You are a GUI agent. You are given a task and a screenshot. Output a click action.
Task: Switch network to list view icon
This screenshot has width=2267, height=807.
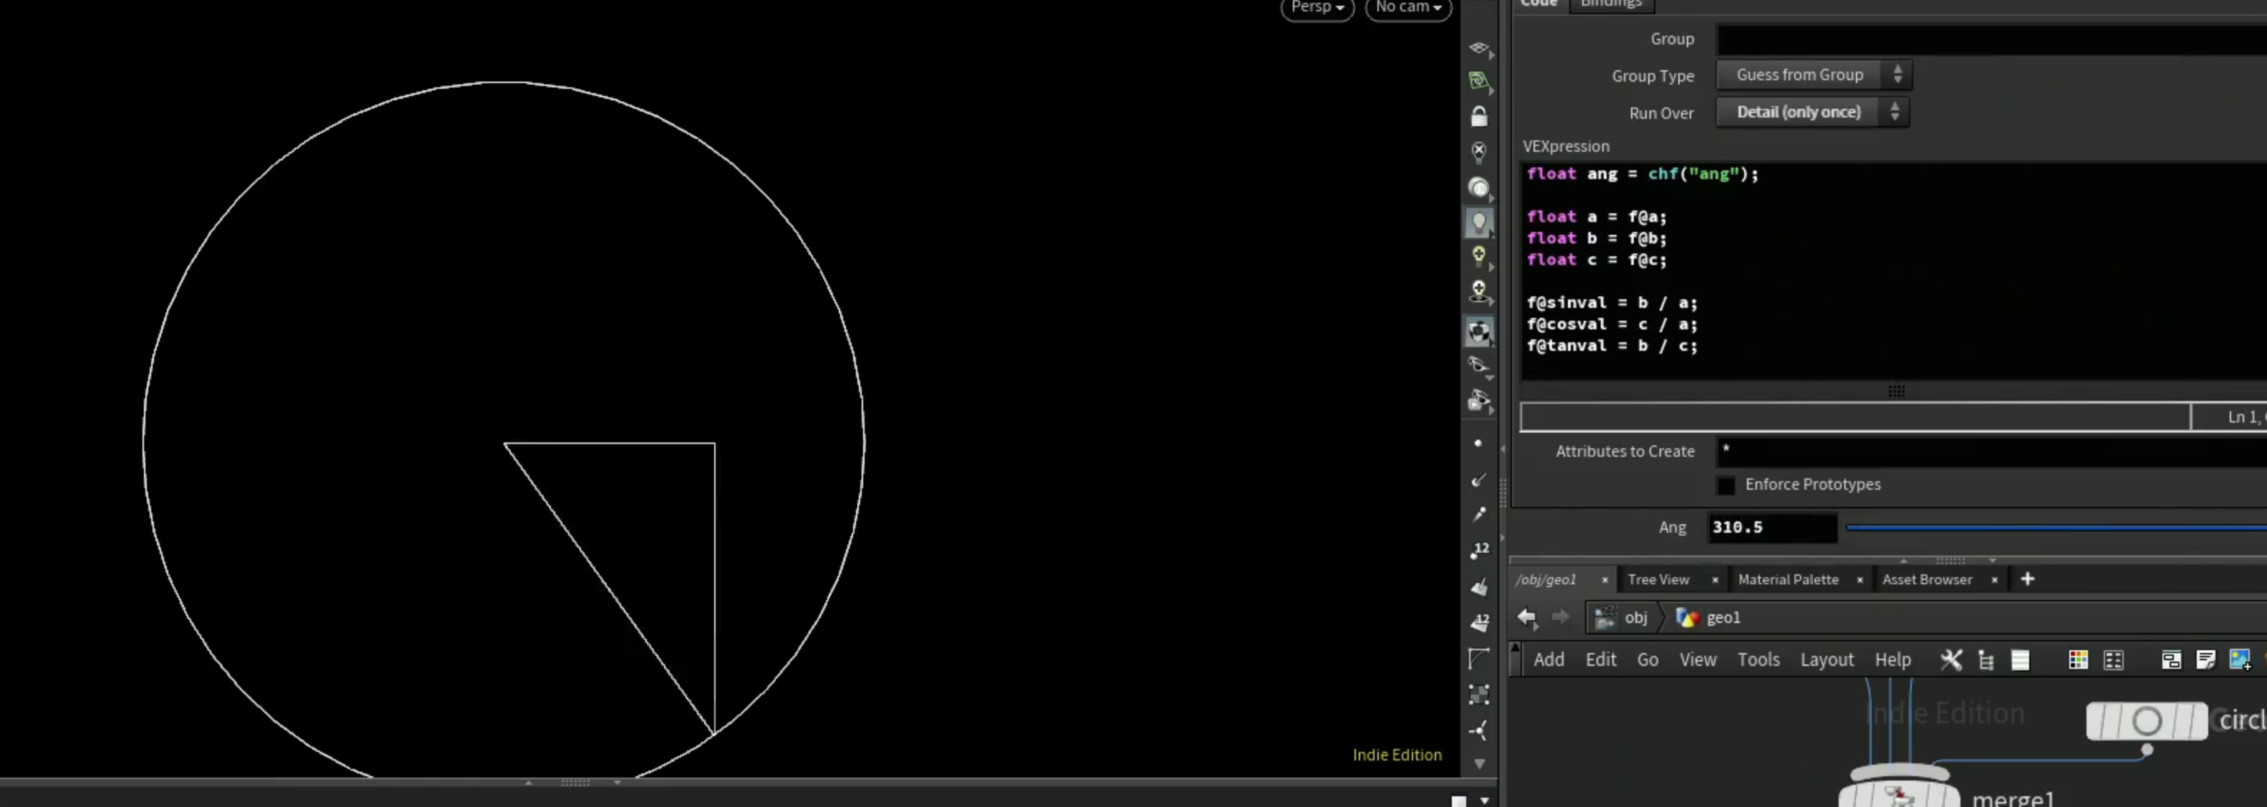[x=2021, y=659]
